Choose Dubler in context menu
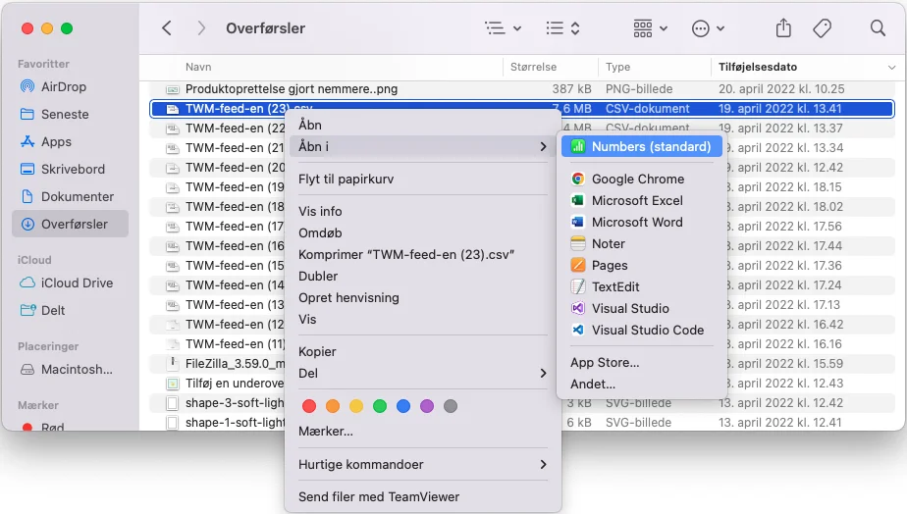Viewport: 907px width, 514px height. pos(423,276)
